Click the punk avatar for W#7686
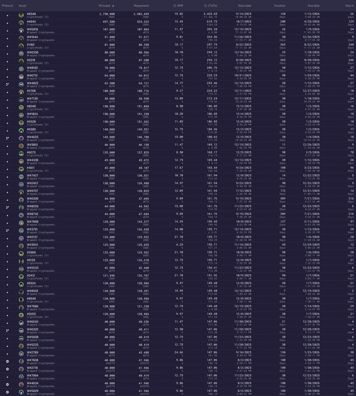 tap(21, 308)
